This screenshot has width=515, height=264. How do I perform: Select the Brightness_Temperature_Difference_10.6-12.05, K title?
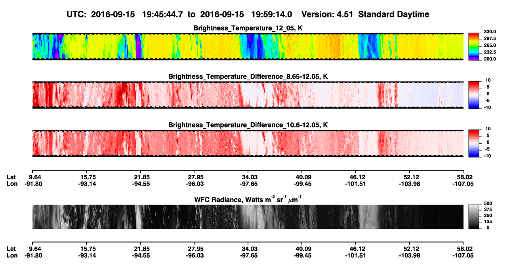click(x=248, y=125)
